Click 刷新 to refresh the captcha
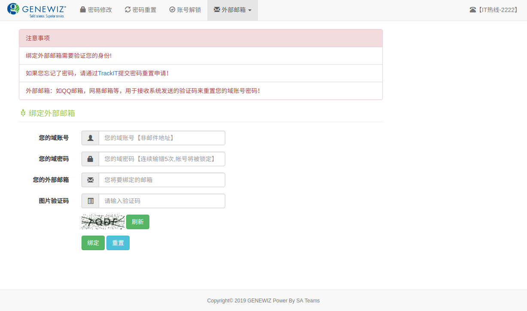This screenshot has height=311, width=527. click(138, 221)
